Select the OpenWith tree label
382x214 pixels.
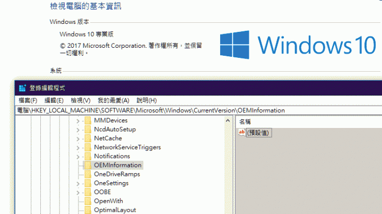coord(108,201)
